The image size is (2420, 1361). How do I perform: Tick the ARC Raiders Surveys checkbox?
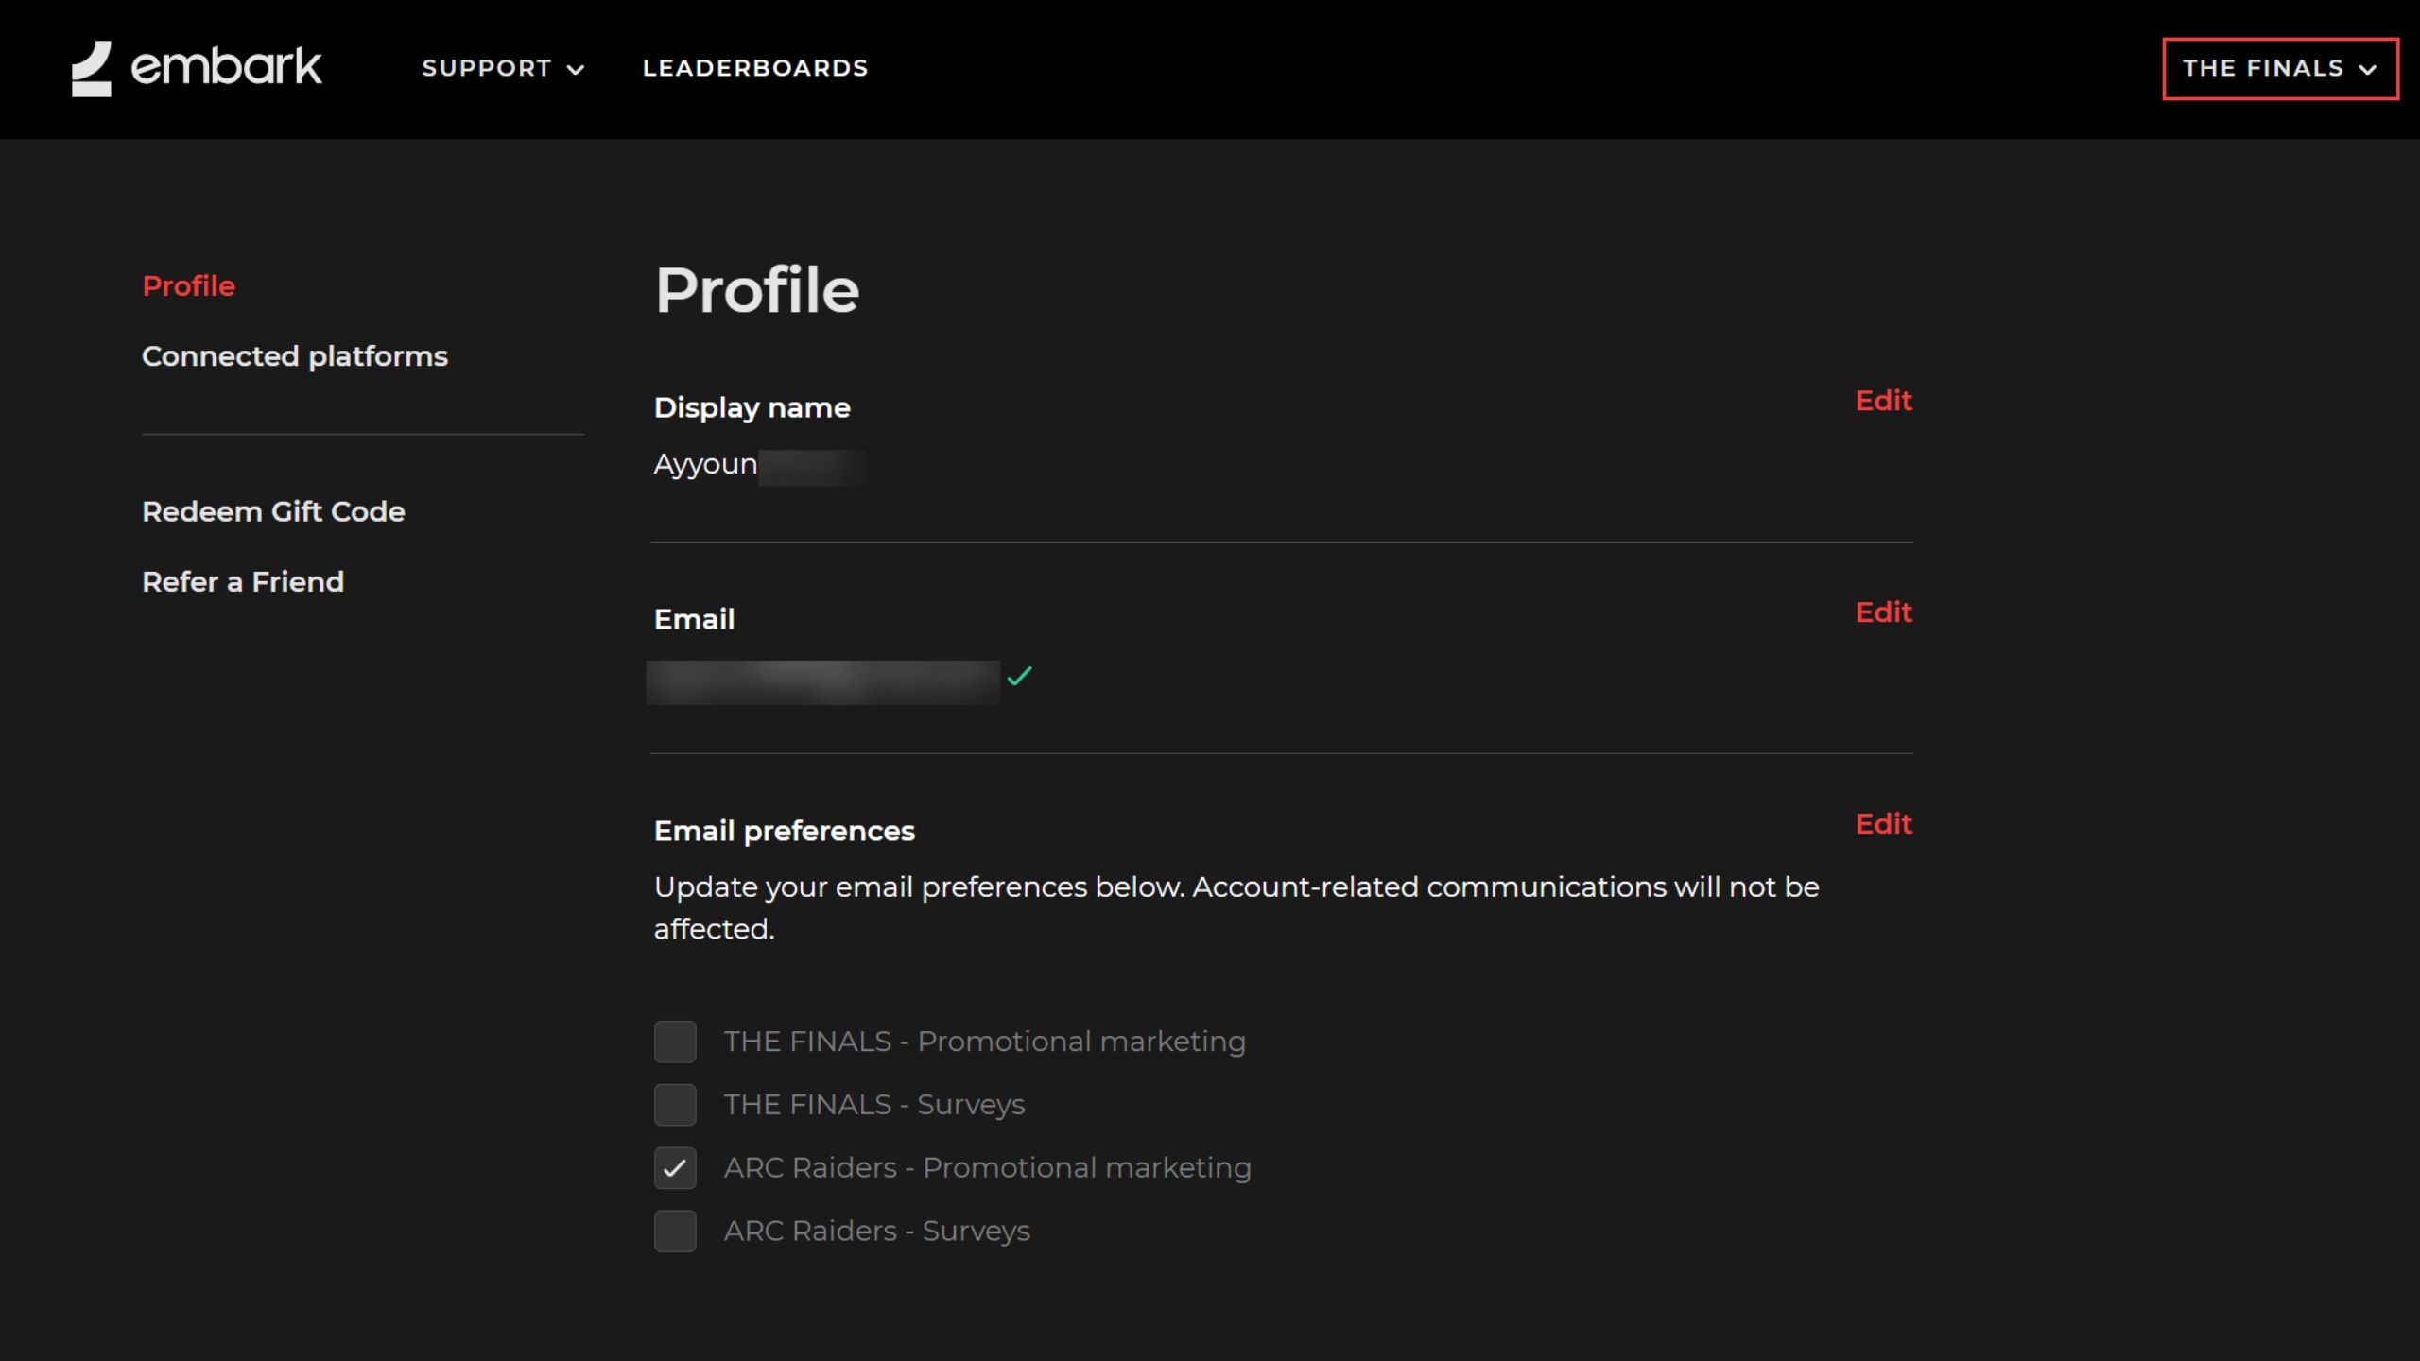click(x=675, y=1232)
